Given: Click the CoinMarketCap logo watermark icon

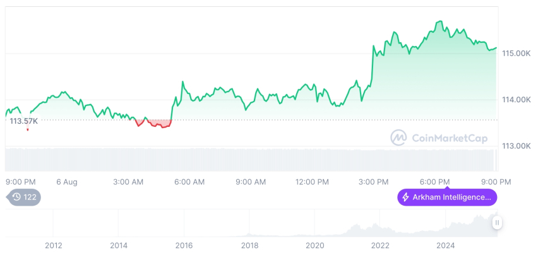Looking at the screenshot, I should pyautogui.click(x=398, y=138).
